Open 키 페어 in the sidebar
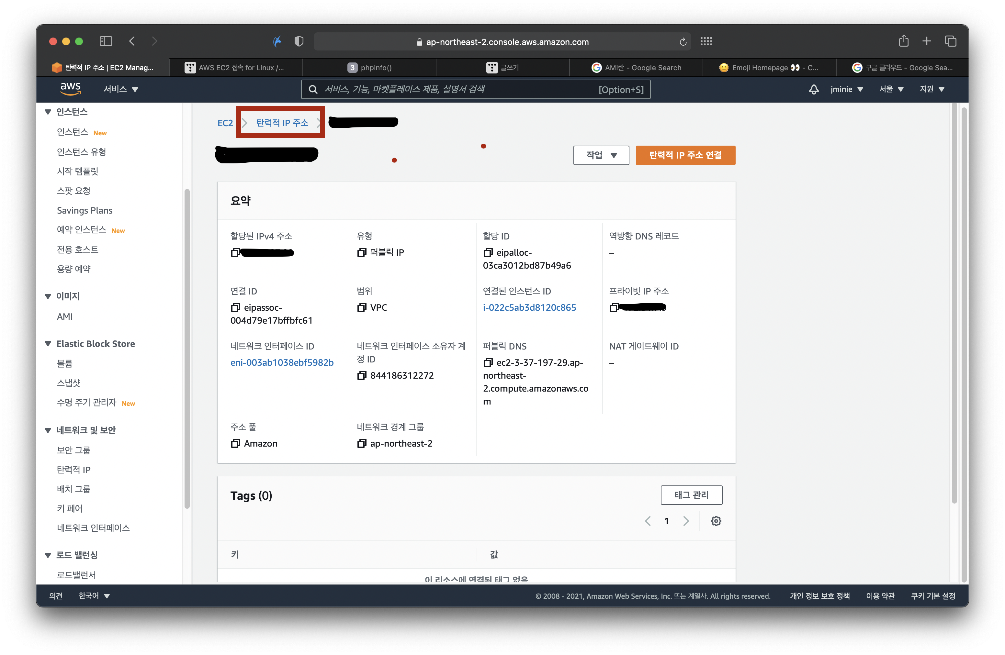The height and width of the screenshot is (655, 1005). [69, 508]
